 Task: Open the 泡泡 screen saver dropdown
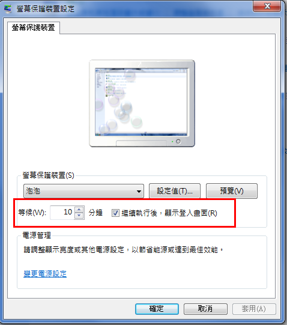tap(83, 191)
